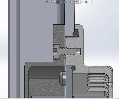Expand the Display Style dropdown arrow
The width and height of the screenshot is (119, 99).
click(74, 2)
